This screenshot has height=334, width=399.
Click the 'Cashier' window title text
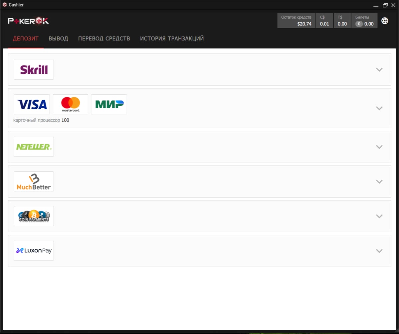(16, 5)
